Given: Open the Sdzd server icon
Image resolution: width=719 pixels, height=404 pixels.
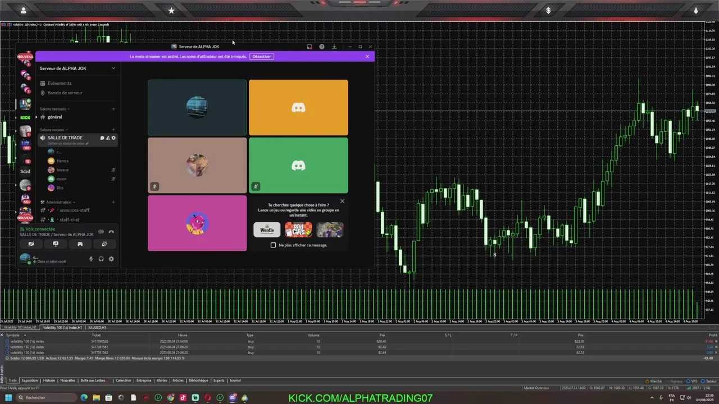Looking at the screenshot, I should pos(25,171).
